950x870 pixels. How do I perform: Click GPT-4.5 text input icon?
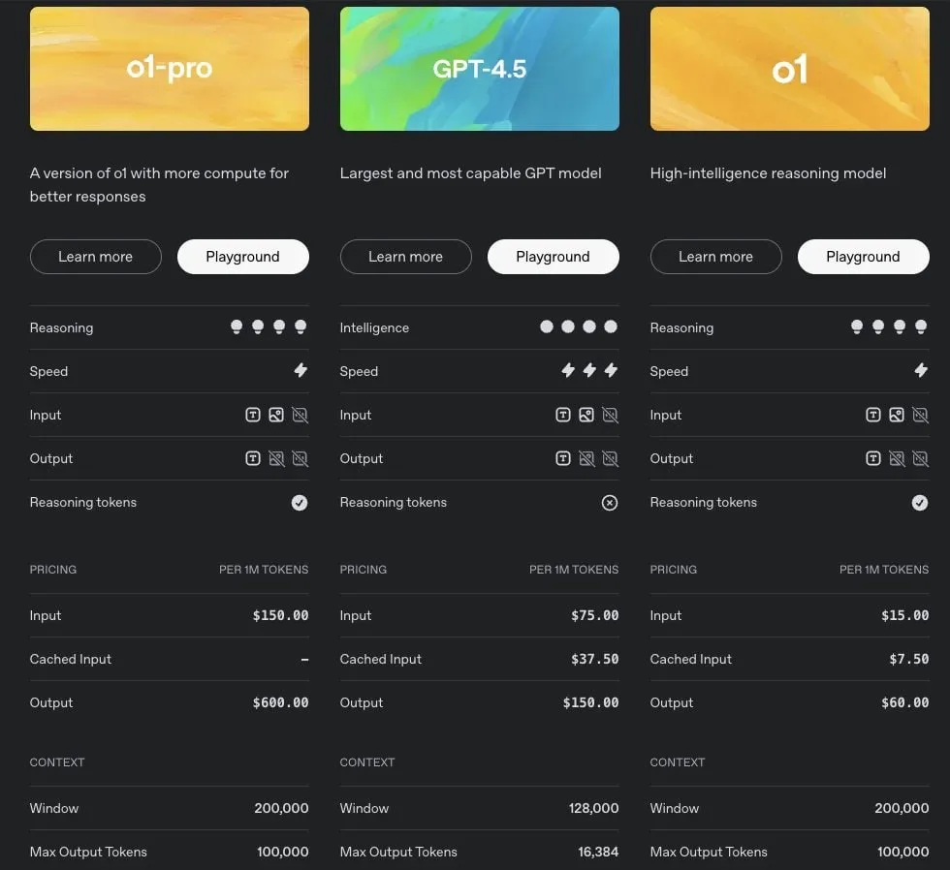tap(563, 415)
